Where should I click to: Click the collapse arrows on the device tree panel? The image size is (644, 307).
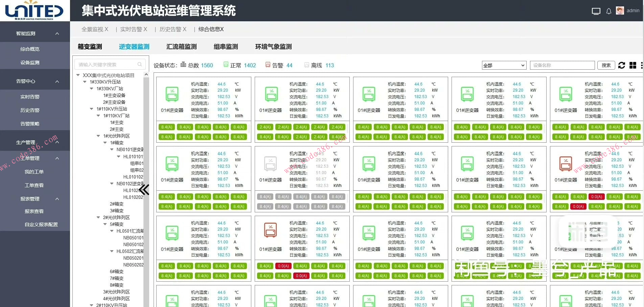[x=144, y=190]
